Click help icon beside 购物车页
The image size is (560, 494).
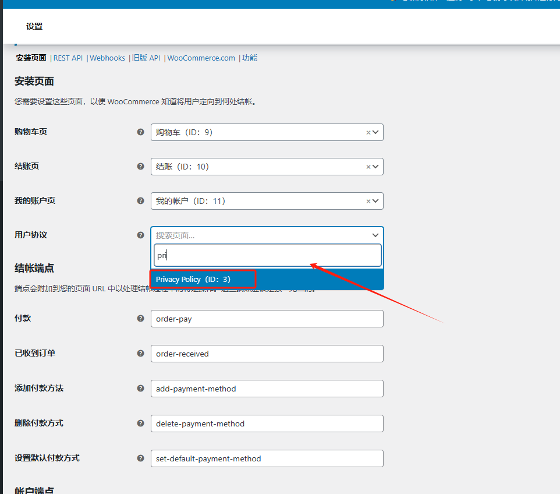tap(140, 132)
